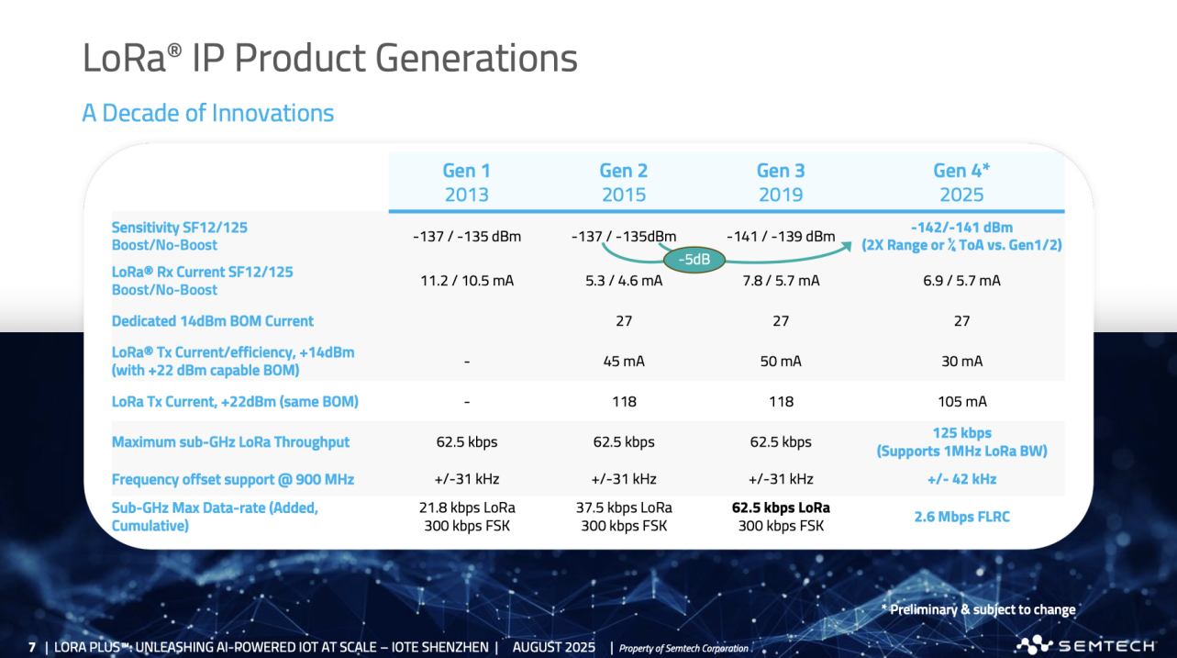Click the 125 kbps Gen 4 throughput value
Viewport: 1177px width, 658px height.
click(961, 433)
